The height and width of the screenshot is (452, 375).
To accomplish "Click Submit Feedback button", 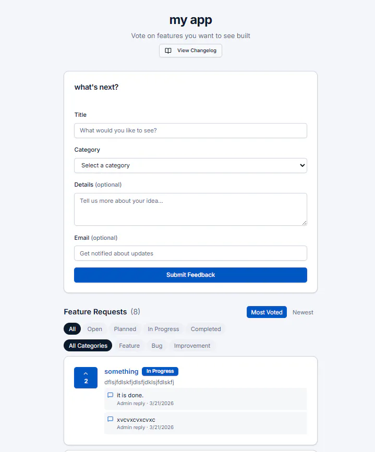I will 190,275.
